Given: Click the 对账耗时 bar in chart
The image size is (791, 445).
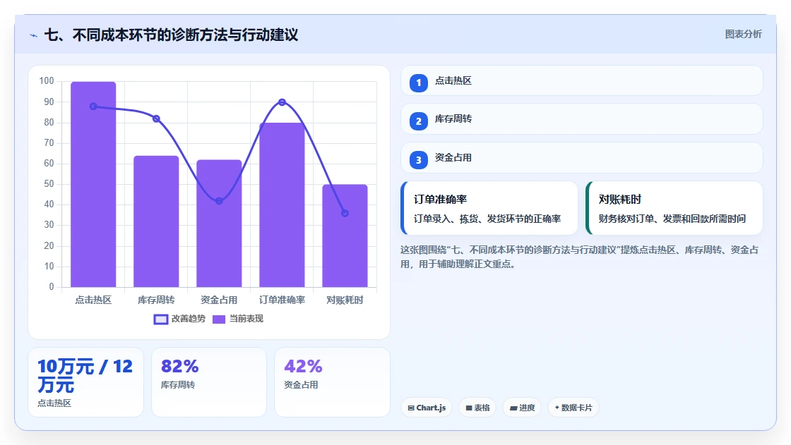Looking at the screenshot, I should [x=345, y=236].
